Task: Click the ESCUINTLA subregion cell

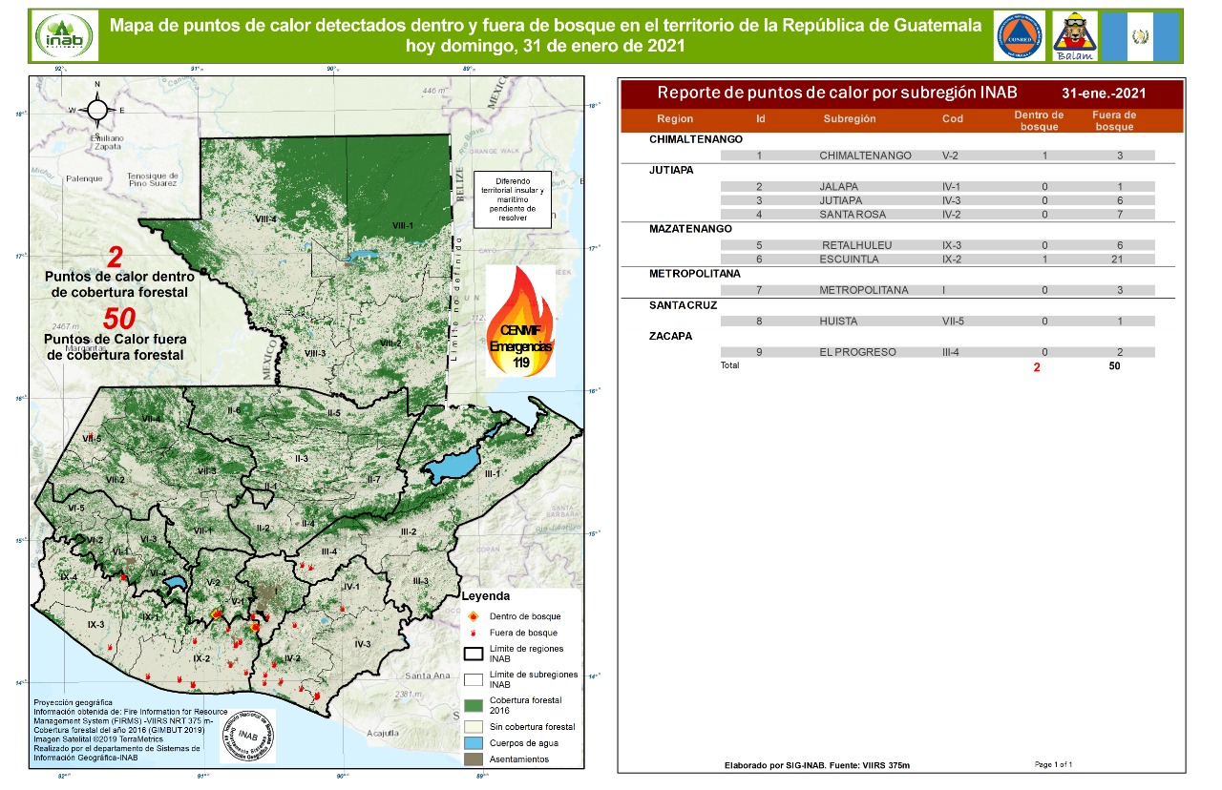Action: point(850,260)
